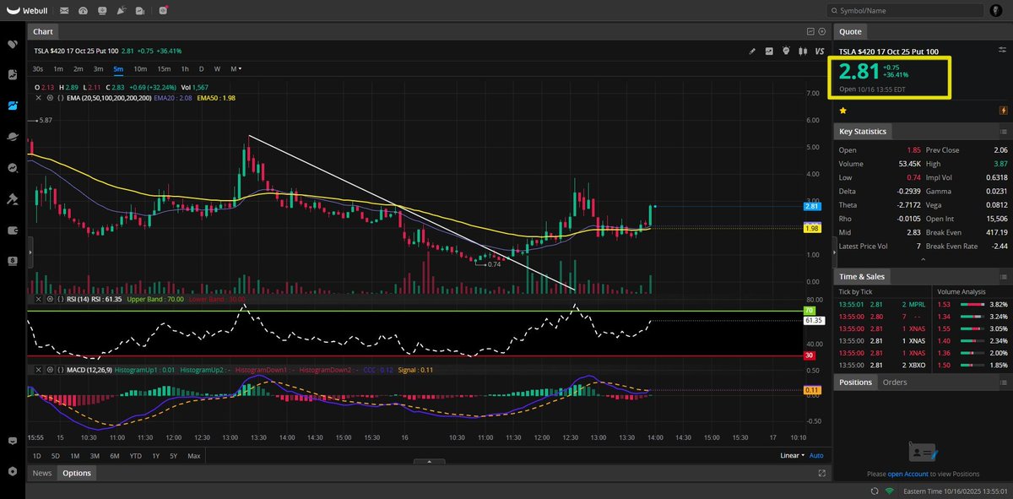Select the Tick by Tick header
This screenshot has width=1013, height=499.
click(x=858, y=291)
